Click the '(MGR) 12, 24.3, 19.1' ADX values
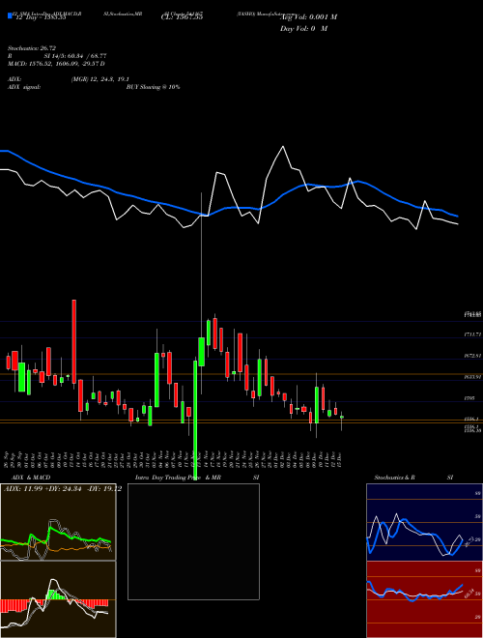The image size is (483, 638). 100,79
